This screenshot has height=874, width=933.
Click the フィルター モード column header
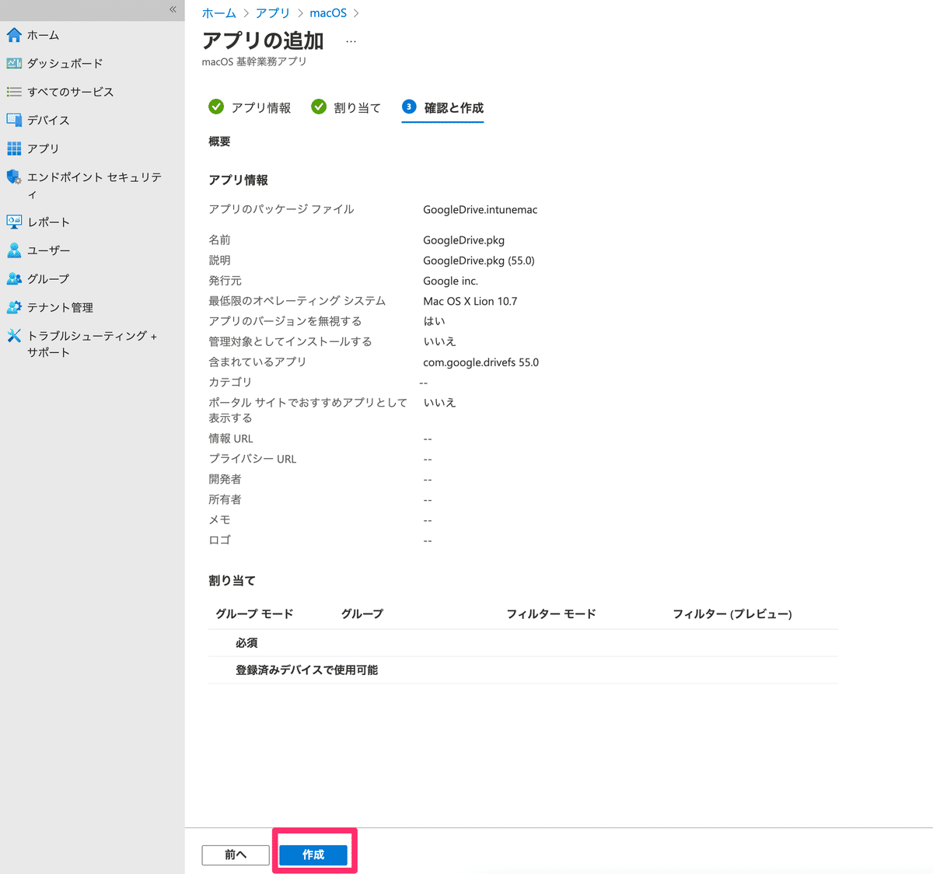[x=551, y=614]
